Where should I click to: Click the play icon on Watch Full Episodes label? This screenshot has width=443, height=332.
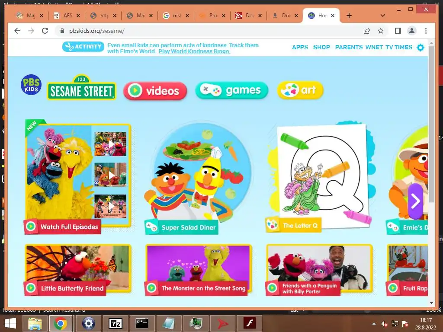point(31,227)
